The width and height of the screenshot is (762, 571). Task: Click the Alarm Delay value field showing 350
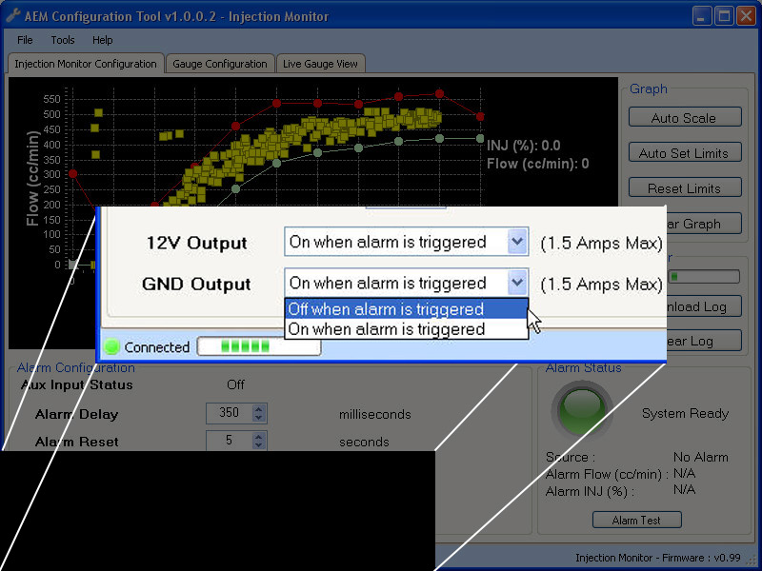pyautogui.click(x=229, y=413)
